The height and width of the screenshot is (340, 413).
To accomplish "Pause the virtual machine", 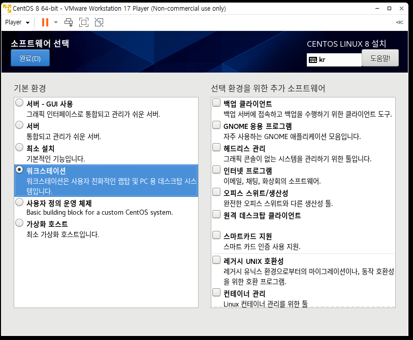I will click(45, 22).
